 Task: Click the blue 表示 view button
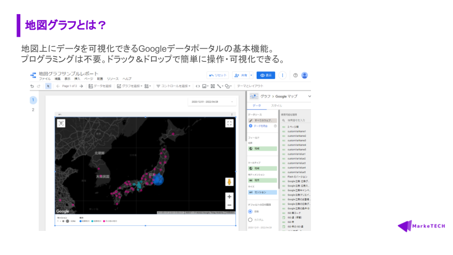click(x=266, y=76)
